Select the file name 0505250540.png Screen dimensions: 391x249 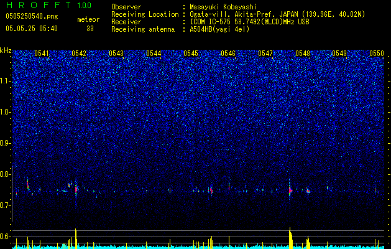[x=32, y=16]
